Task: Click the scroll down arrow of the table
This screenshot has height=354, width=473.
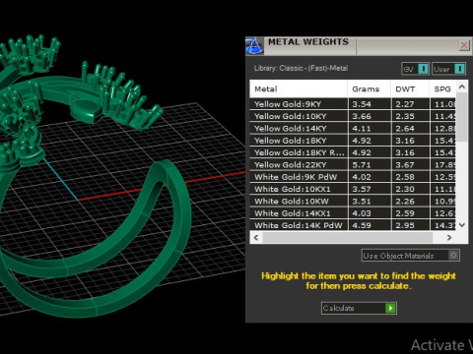Action: point(462,225)
